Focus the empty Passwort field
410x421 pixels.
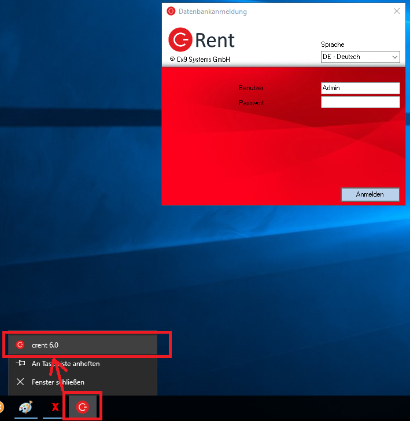coord(360,102)
